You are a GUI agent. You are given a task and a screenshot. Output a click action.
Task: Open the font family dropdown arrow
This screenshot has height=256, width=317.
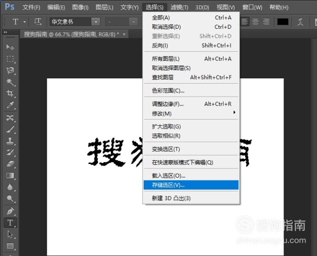coord(96,22)
